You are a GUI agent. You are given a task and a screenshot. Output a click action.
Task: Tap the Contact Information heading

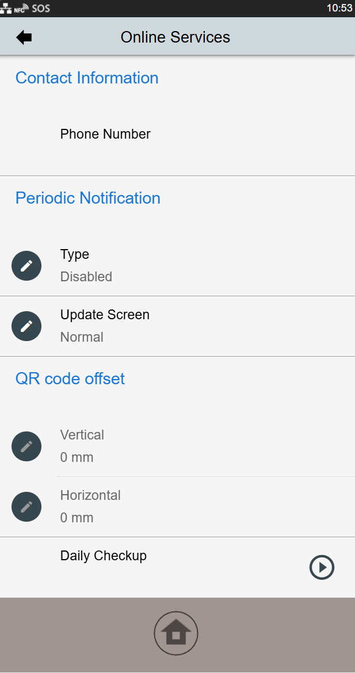point(87,78)
